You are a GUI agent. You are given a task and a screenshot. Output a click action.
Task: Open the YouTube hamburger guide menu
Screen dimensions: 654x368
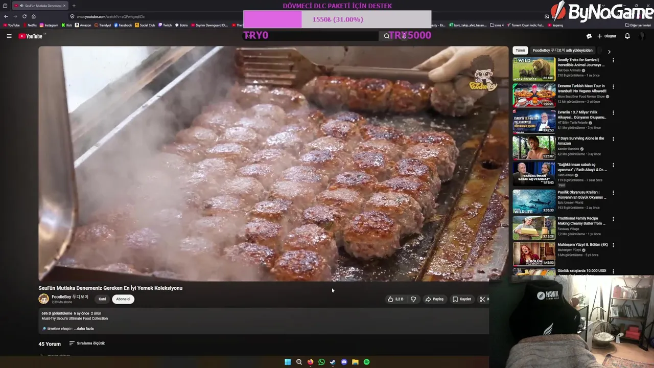9,36
